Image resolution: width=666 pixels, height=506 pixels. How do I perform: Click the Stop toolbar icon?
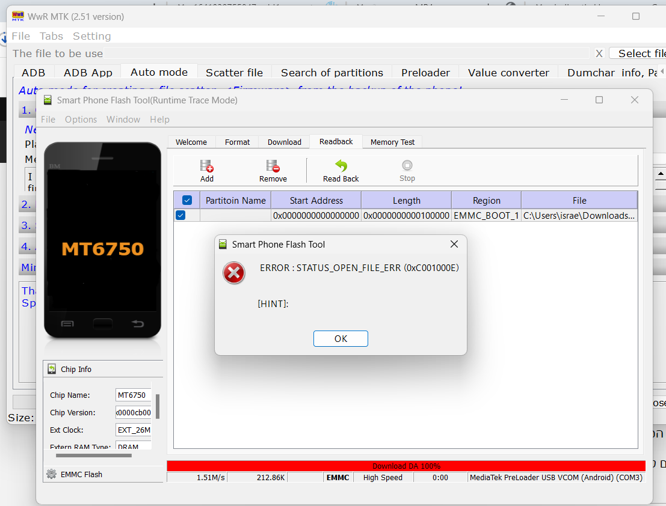(407, 165)
